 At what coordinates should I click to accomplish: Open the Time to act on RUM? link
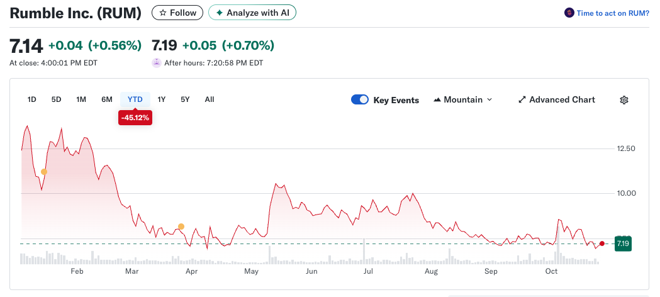(612, 13)
